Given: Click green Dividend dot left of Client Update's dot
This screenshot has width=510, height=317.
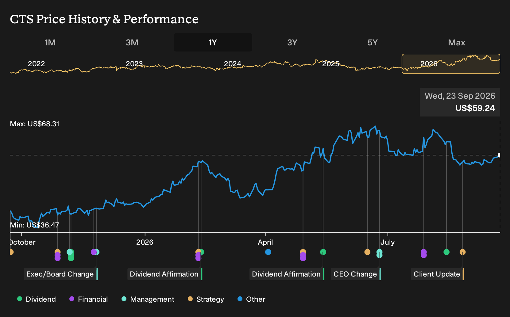Looking at the screenshot, I should [446, 252].
